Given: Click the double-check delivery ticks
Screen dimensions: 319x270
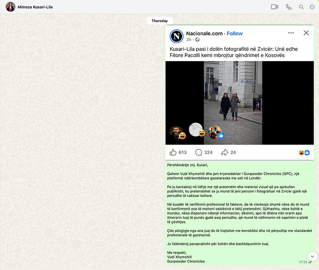Looking at the screenshot, I should (310, 262).
